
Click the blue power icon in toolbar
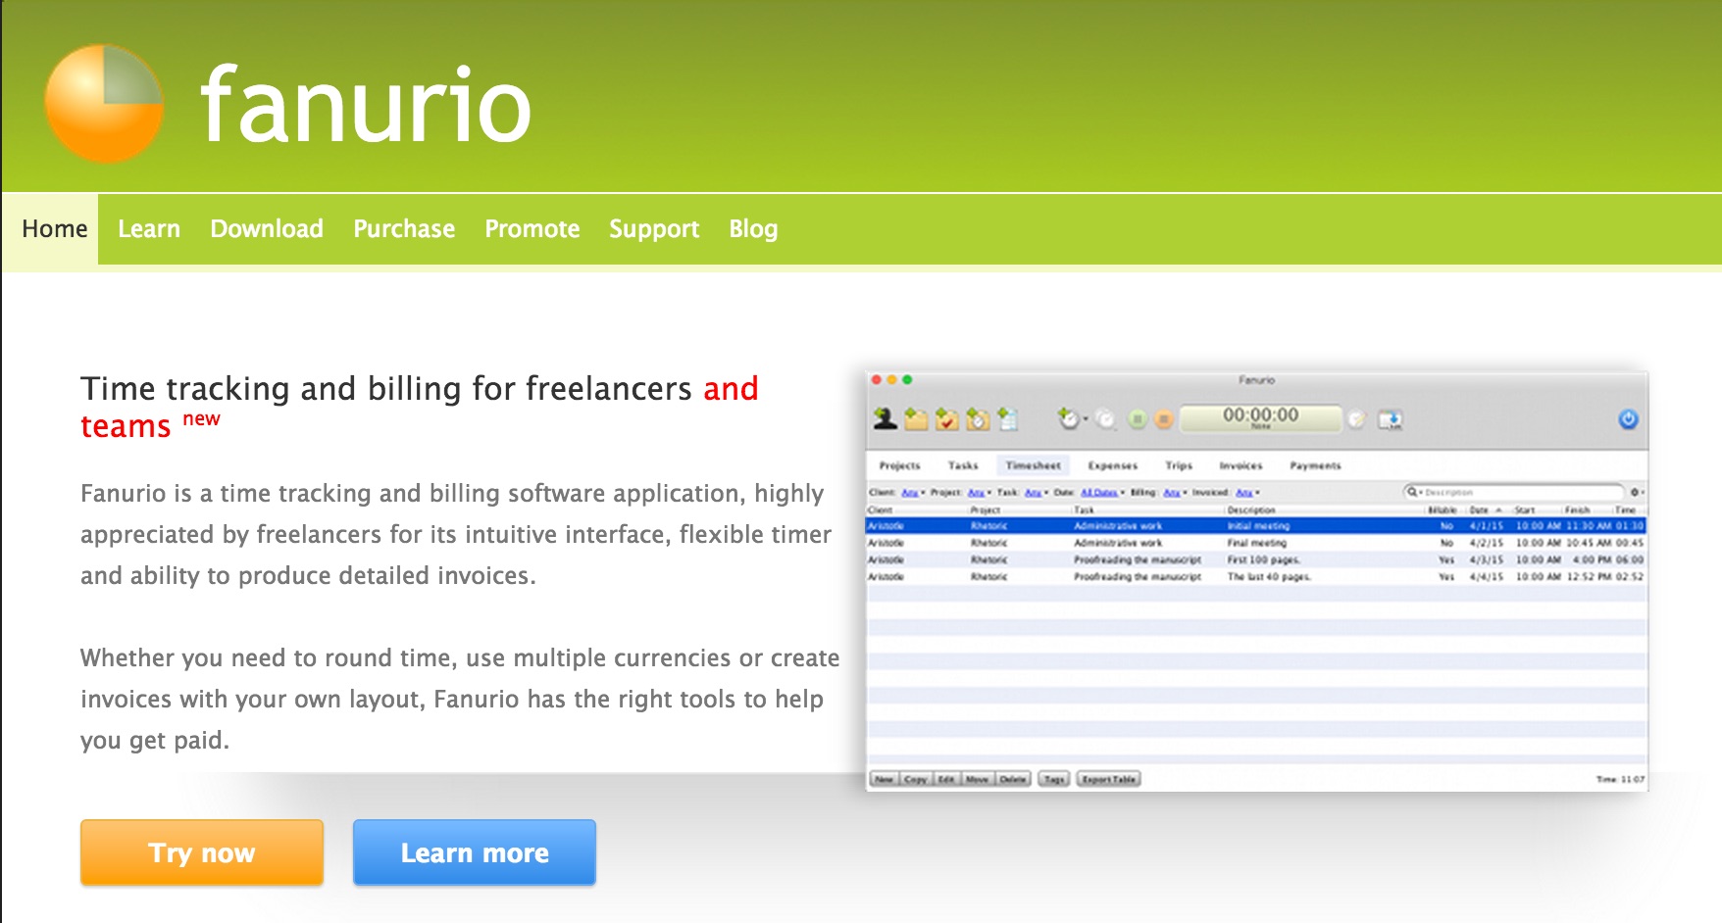[1628, 419]
